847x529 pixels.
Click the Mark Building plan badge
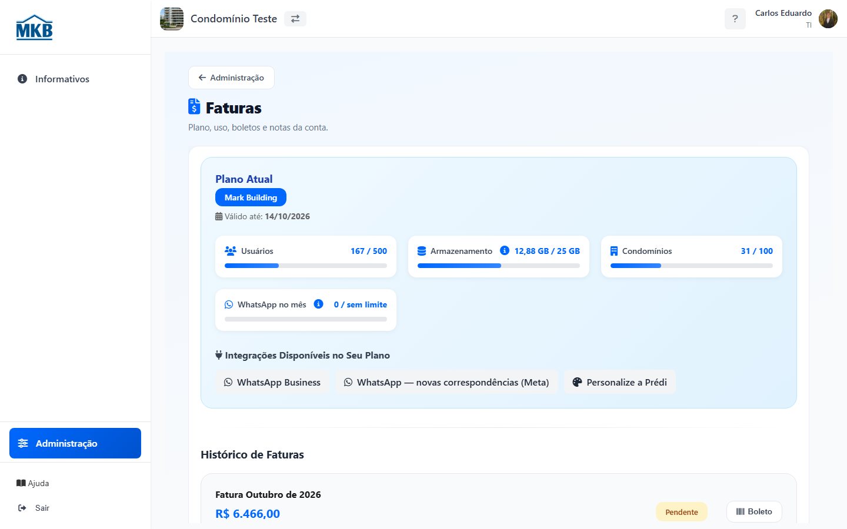pos(251,197)
